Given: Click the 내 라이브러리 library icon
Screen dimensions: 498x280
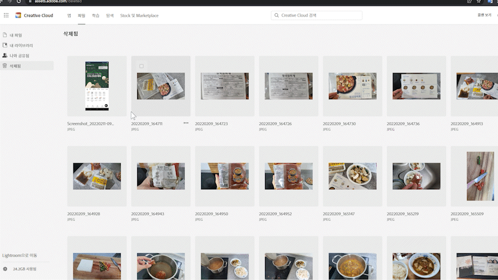Looking at the screenshot, I should pos(5,45).
